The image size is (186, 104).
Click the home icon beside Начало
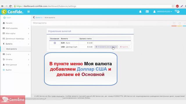4,23
